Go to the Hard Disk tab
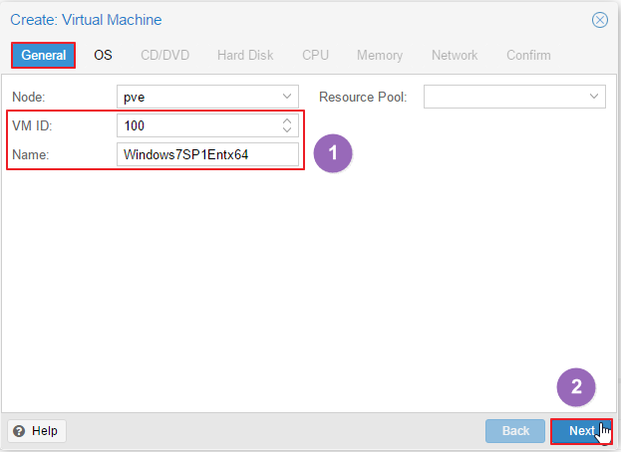 pyautogui.click(x=245, y=55)
